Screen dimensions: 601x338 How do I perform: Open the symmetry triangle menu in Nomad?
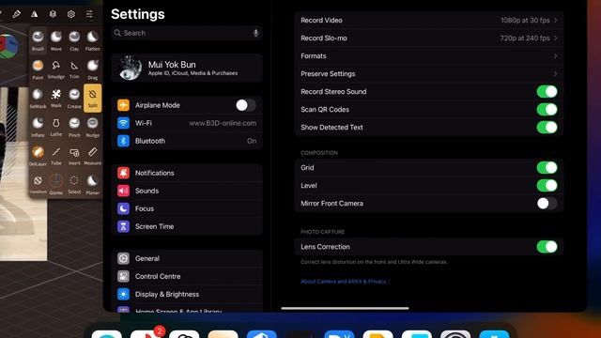click(34, 14)
